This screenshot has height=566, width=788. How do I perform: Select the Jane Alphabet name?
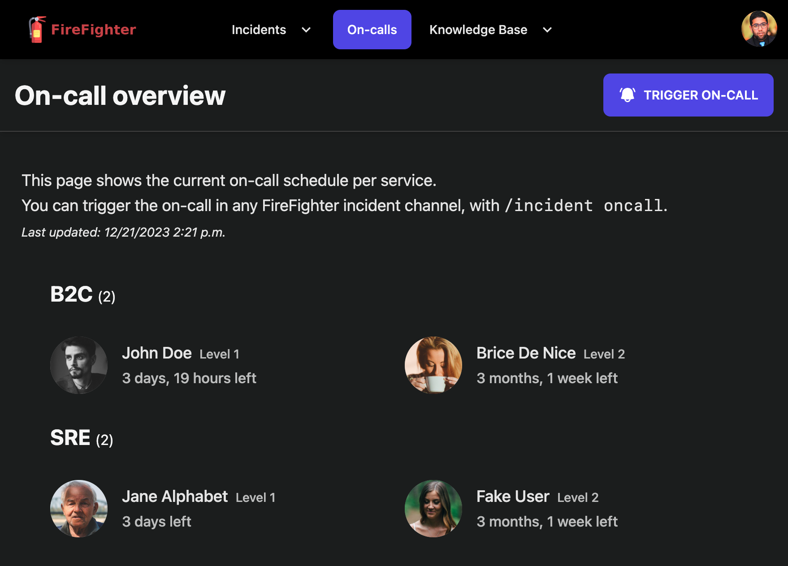click(175, 497)
